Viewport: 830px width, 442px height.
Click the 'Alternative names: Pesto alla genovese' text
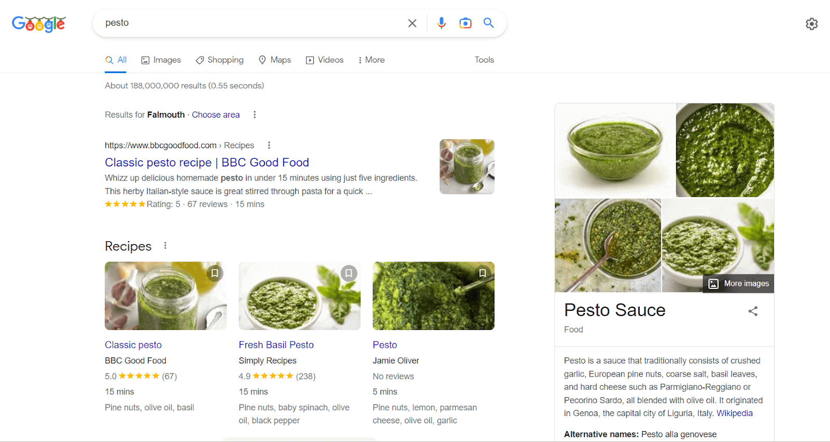point(641,434)
